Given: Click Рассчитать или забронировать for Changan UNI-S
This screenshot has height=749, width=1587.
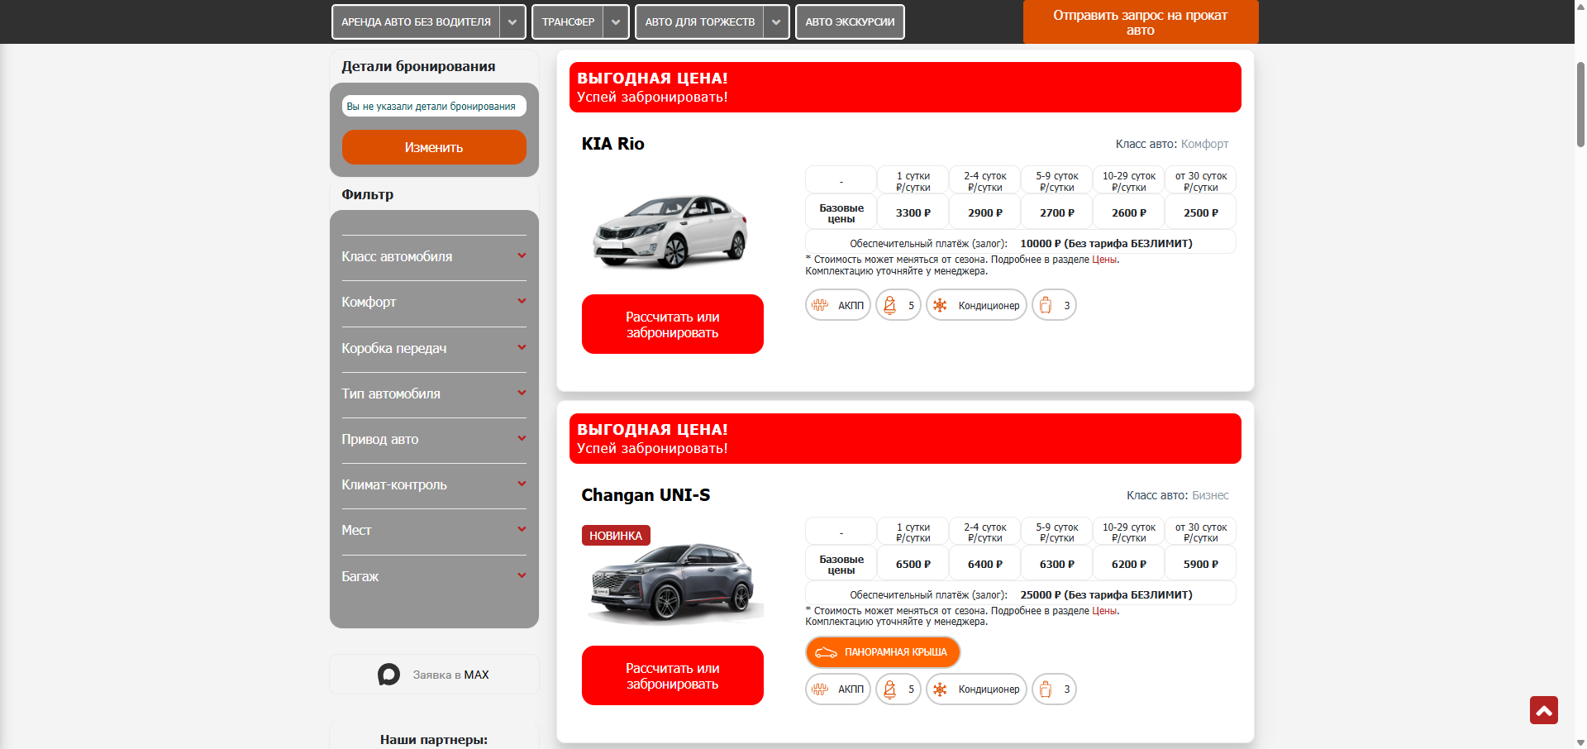Looking at the screenshot, I should coord(672,675).
